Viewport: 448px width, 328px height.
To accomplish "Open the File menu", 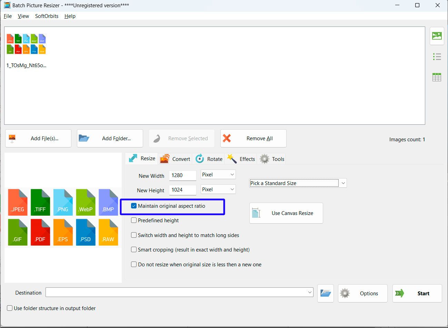I will click(x=8, y=16).
